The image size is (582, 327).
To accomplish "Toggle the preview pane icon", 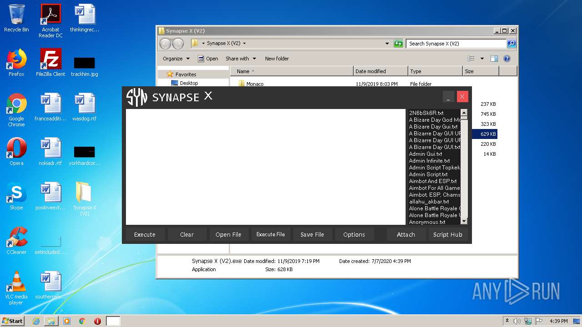I will point(494,59).
